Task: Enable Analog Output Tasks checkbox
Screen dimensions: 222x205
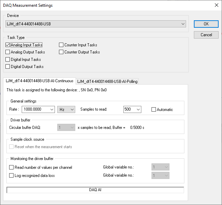Action: click(8, 52)
